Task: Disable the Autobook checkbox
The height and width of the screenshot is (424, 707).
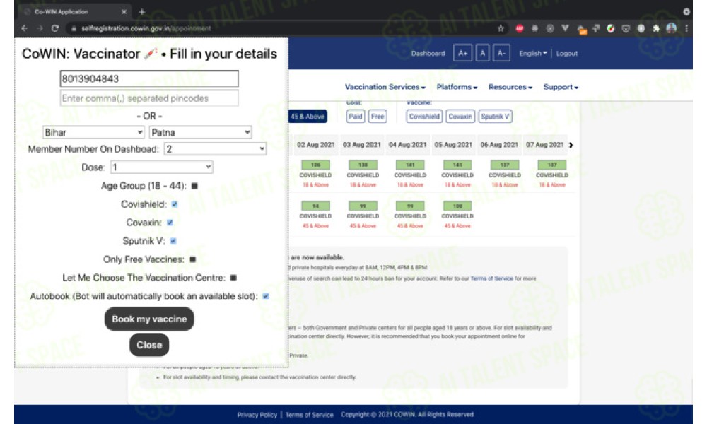Action: [266, 296]
